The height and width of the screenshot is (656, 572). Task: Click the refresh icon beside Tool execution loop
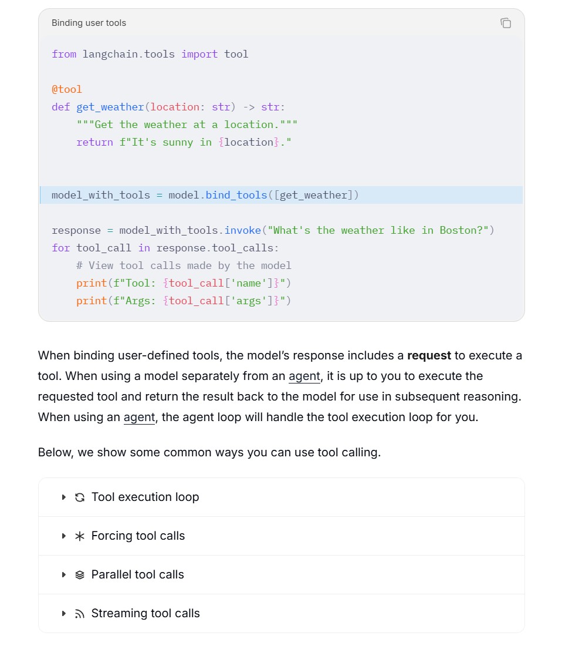coord(80,497)
